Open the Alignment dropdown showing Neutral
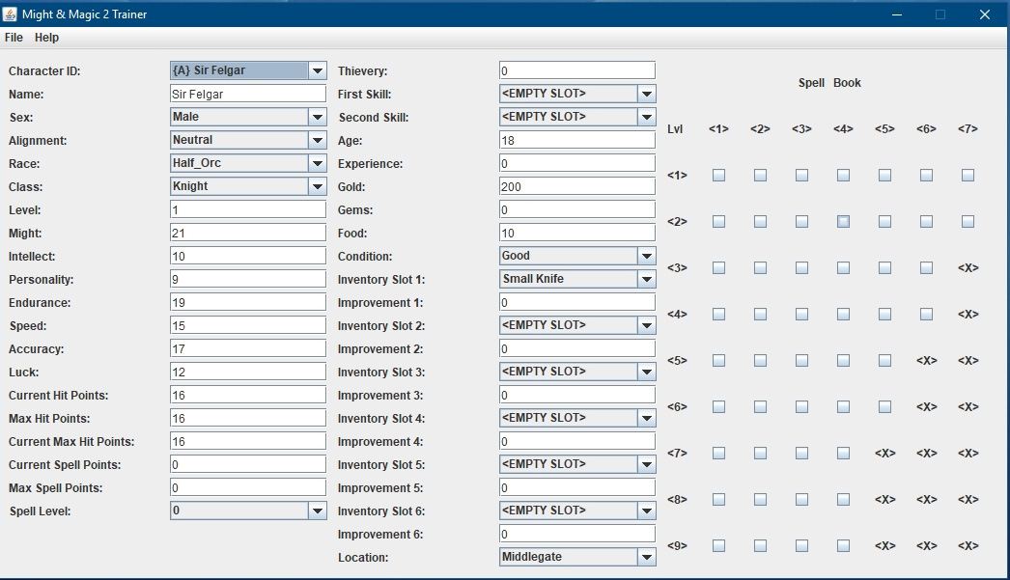The height and width of the screenshot is (580, 1010). 248,140
